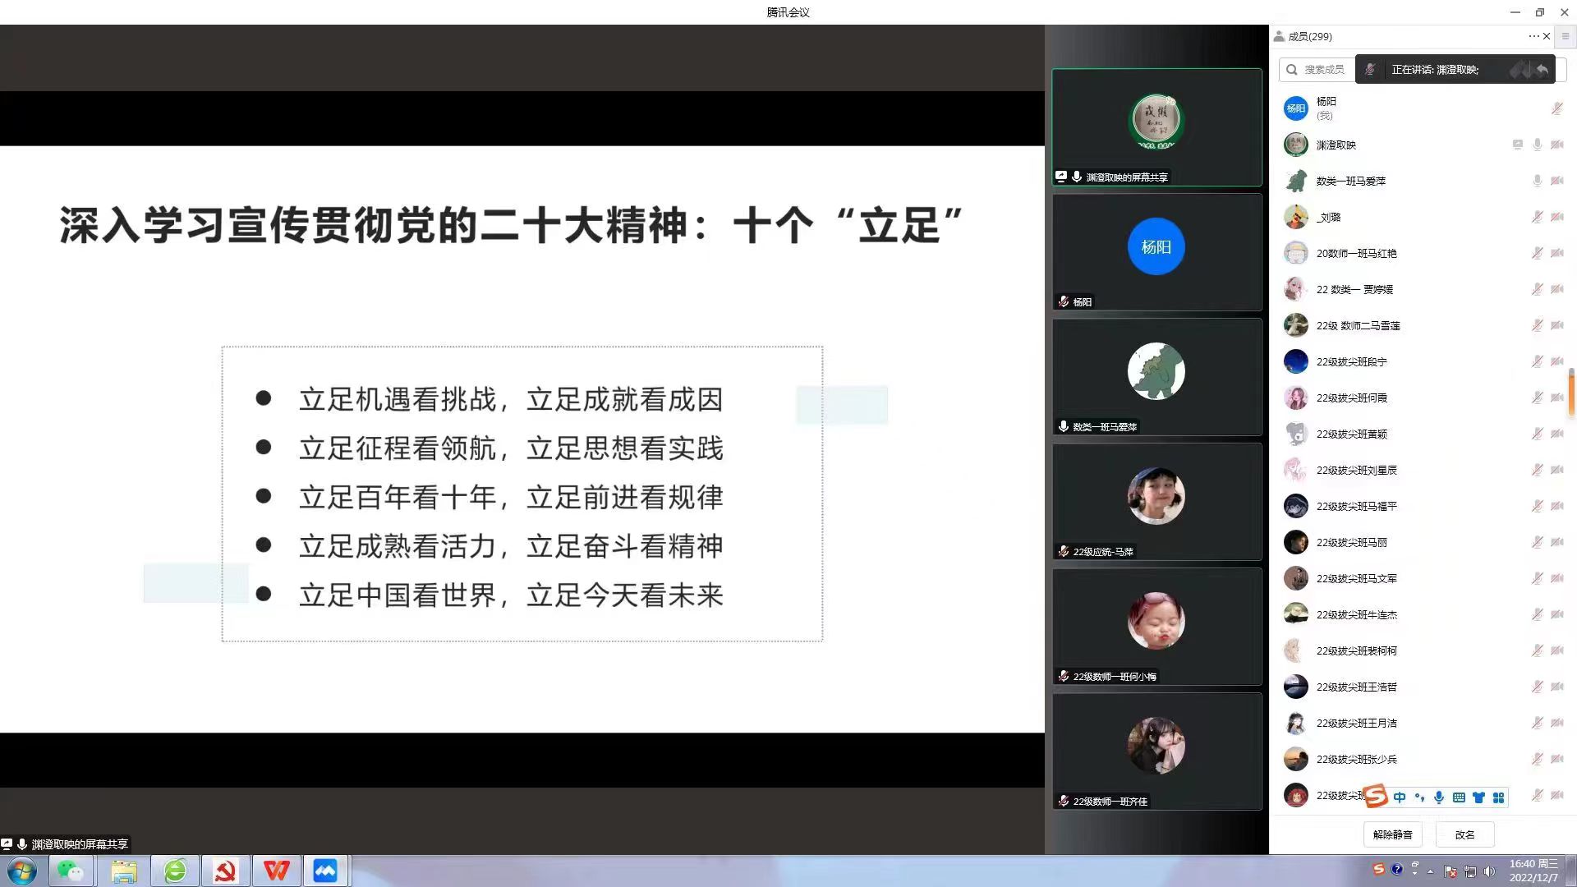This screenshot has height=887, width=1577.
Task: Switch Sogou 中 Chinese/English mode
Action: tap(1400, 797)
